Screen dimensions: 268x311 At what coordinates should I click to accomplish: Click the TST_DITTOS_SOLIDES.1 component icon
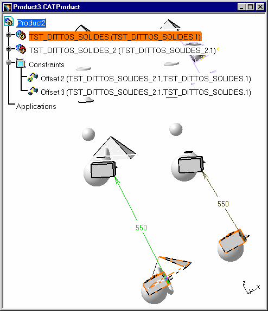point(21,36)
